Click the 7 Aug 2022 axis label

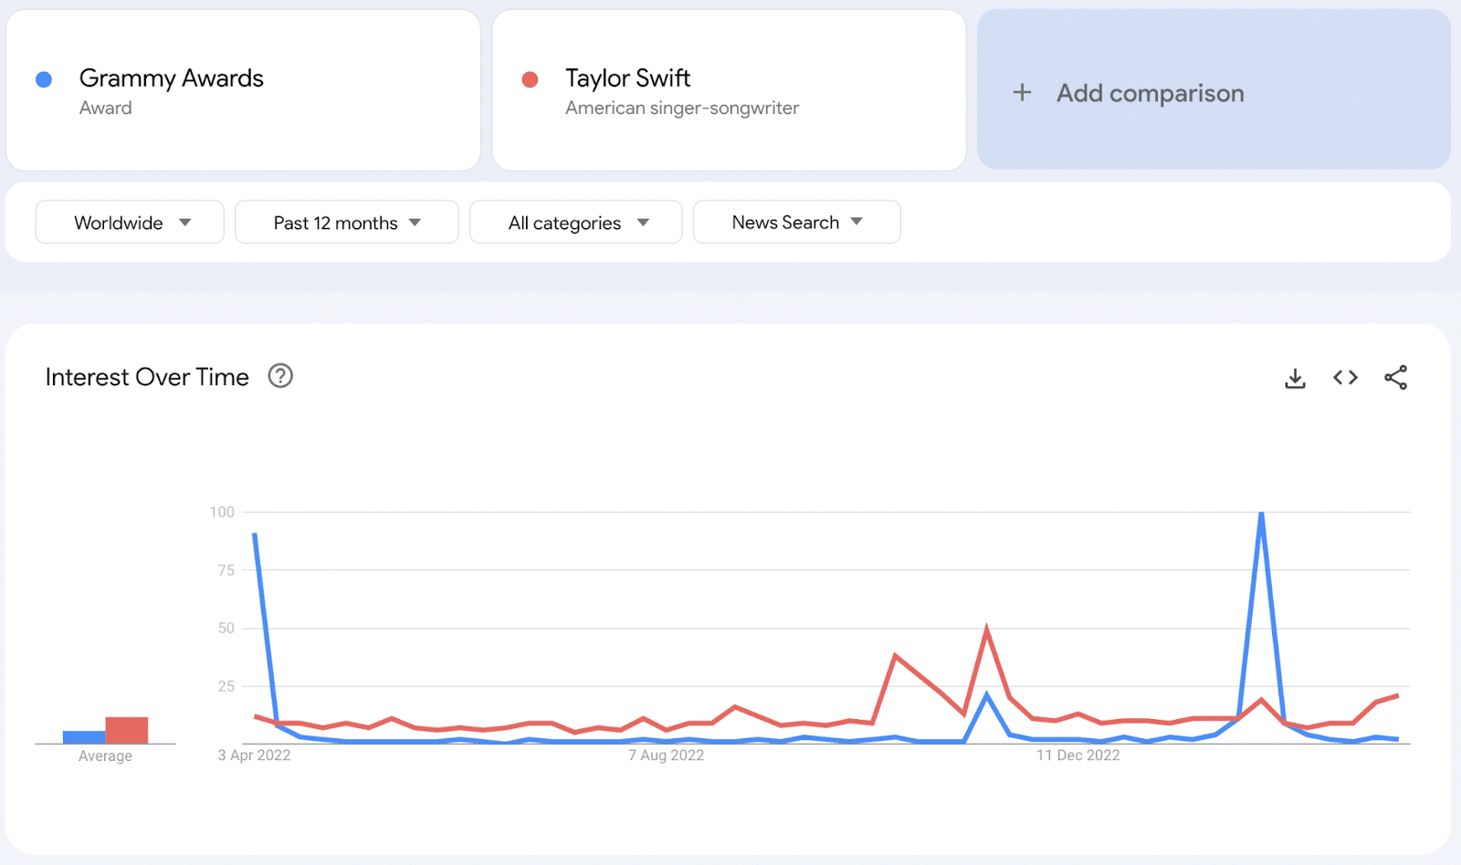pos(666,756)
